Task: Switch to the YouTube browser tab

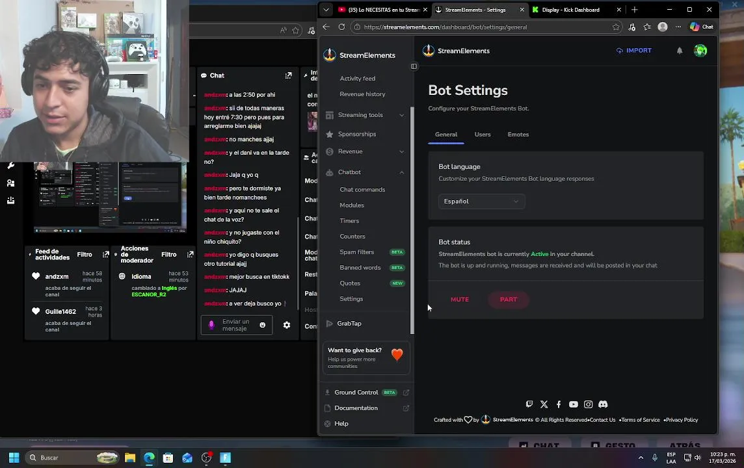Action: coord(382,10)
